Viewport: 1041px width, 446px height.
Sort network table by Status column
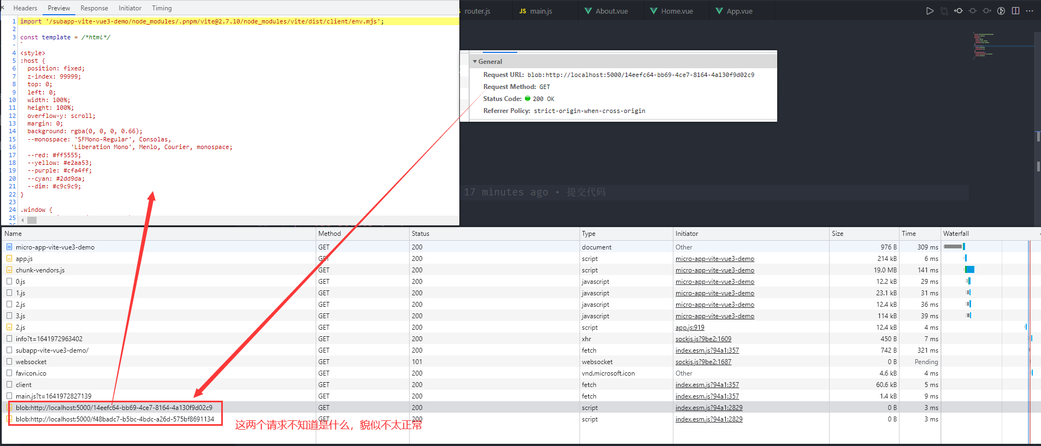pos(494,234)
